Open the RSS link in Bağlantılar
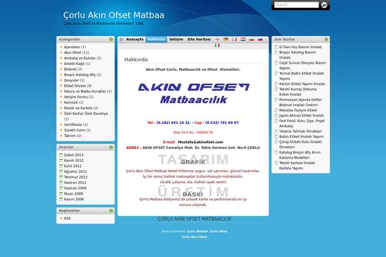Screen dimensions: 386x257 click(x=67, y=218)
